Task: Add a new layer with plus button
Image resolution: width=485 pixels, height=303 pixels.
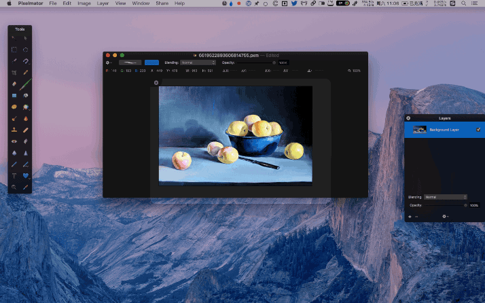Action: tap(410, 217)
